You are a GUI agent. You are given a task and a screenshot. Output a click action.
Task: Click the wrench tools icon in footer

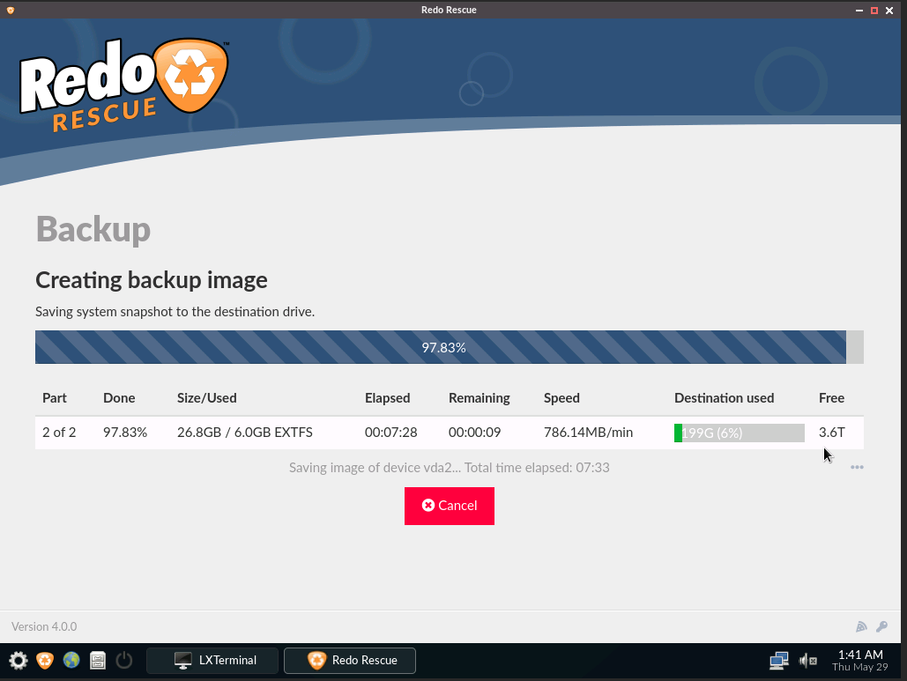pyautogui.click(x=881, y=626)
